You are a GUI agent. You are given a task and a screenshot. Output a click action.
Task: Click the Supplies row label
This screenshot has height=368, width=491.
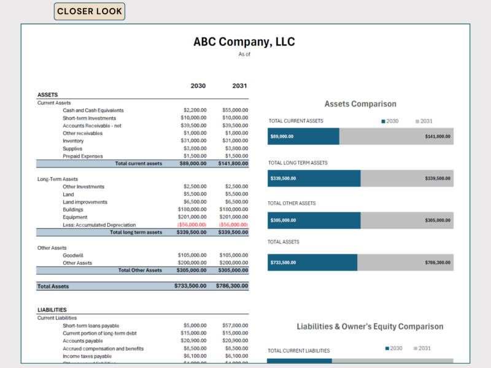pyautogui.click(x=72, y=148)
